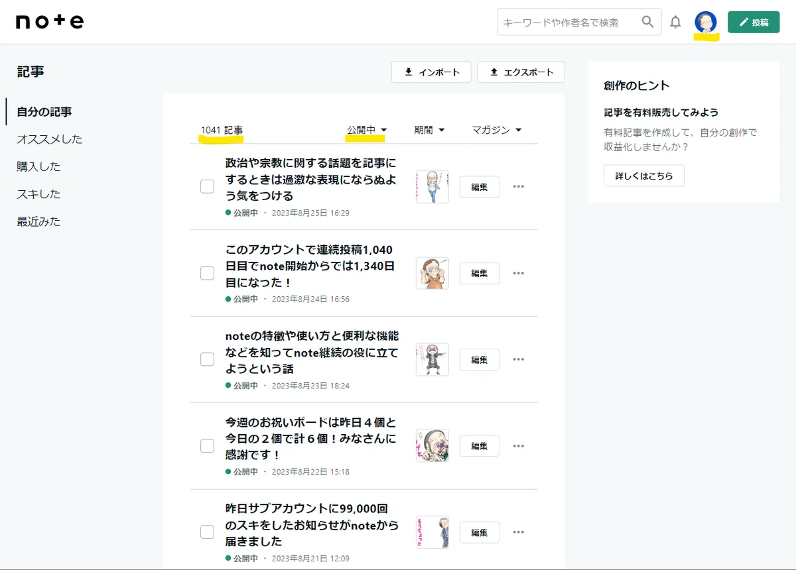796x570 pixels.
Task: Open more options for 今週のお祝いボード article
Action: tap(519, 446)
